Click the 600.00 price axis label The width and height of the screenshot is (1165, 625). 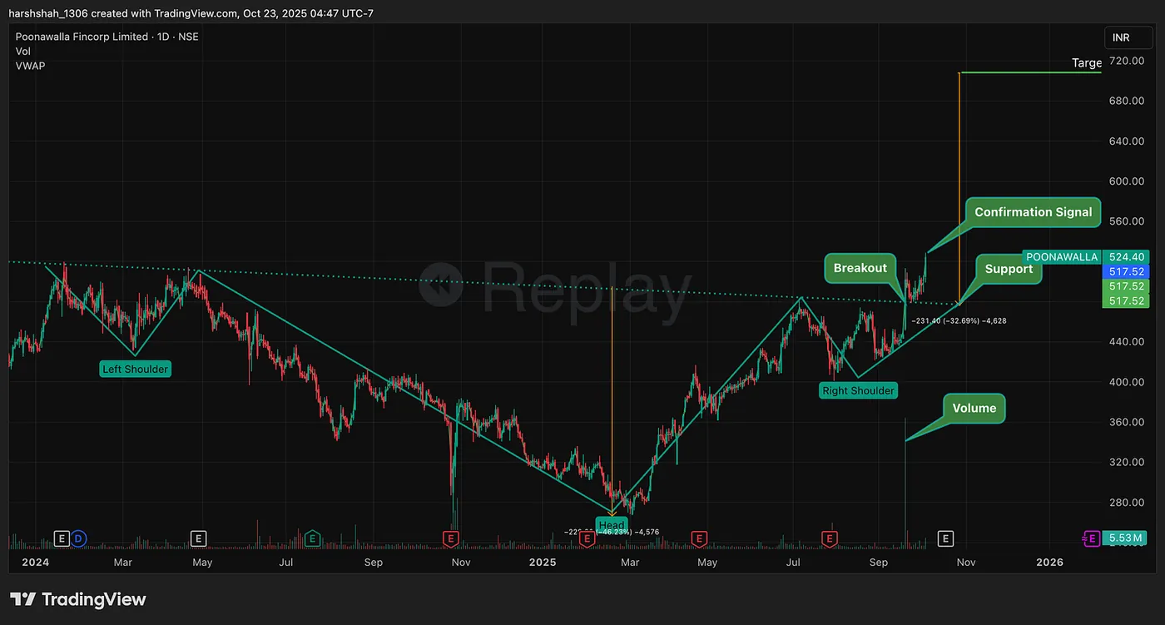(1127, 181)
